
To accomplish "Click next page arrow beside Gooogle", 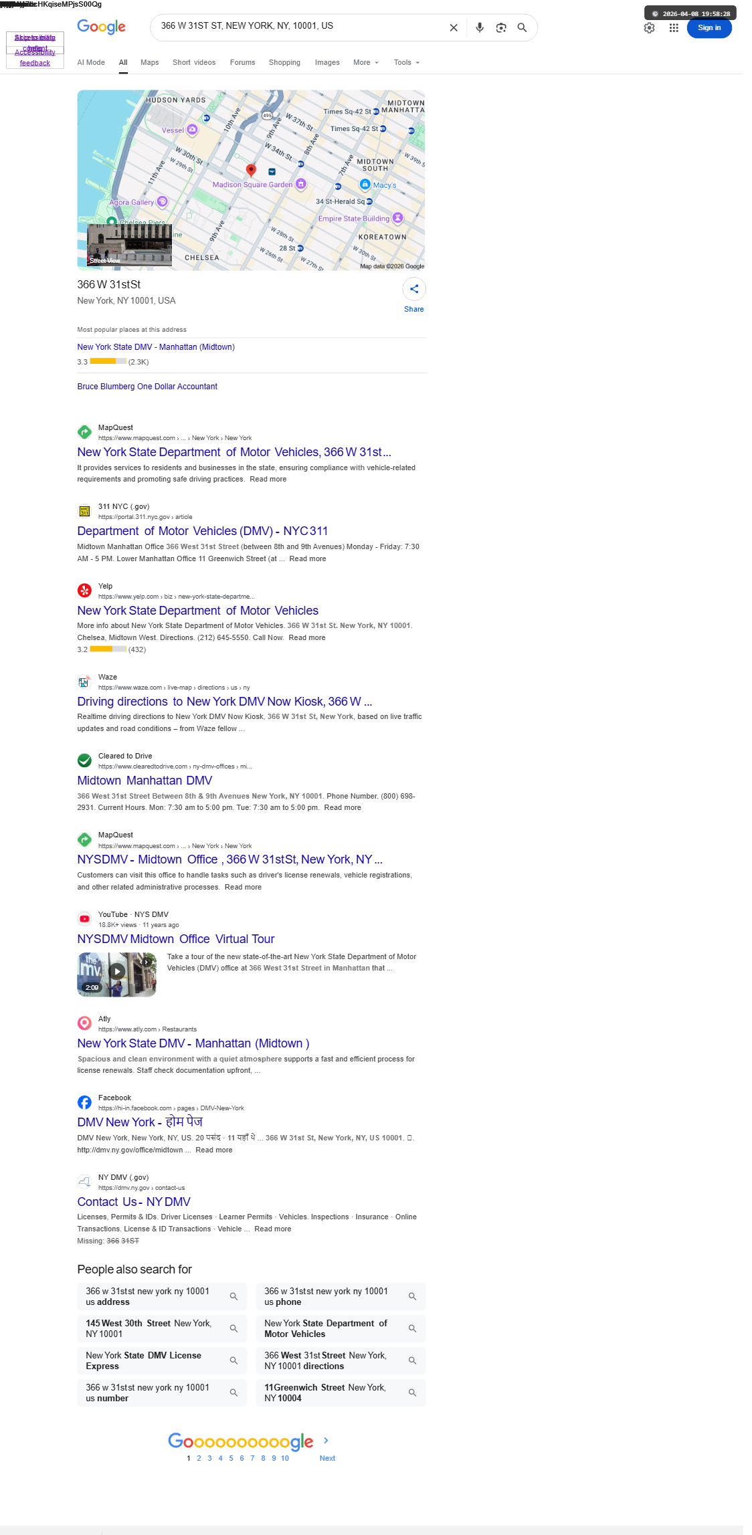I will click(x=326, y=1440).
